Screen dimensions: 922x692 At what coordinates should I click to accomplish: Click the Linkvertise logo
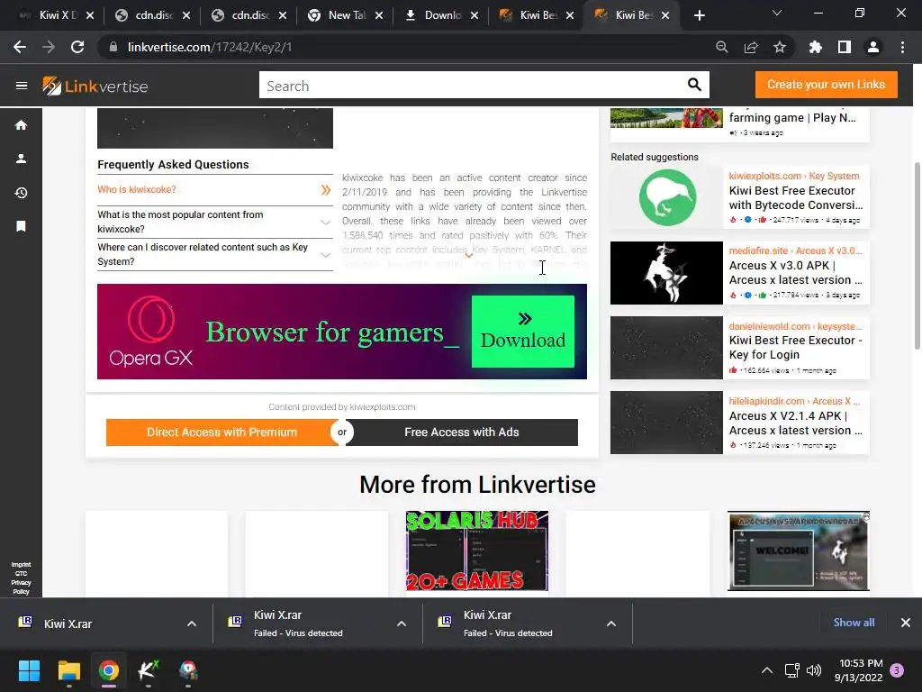pos(95,86)
